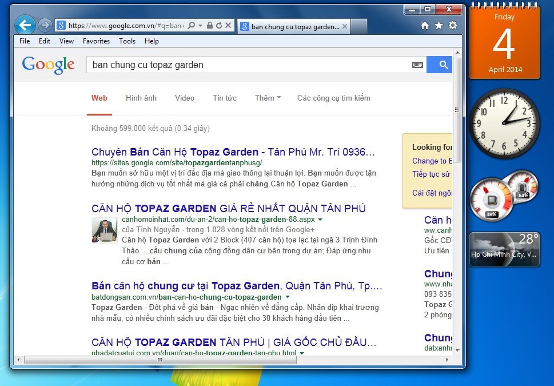
Task: Open the View menu
Action: (x=66, y=41)
